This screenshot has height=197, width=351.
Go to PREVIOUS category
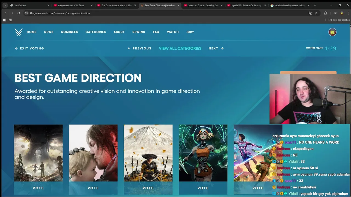coord(140,48)
